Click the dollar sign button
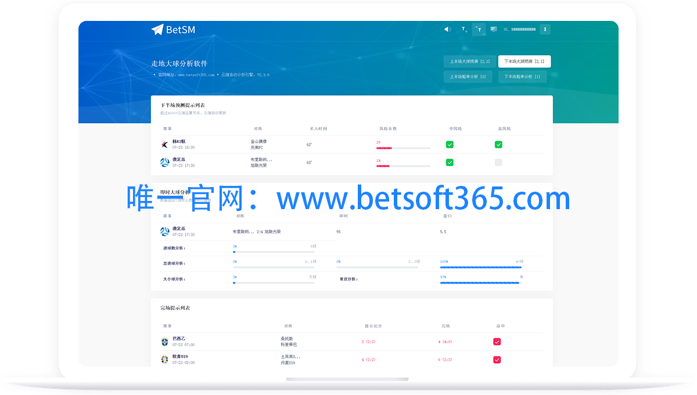 (545, 29)
